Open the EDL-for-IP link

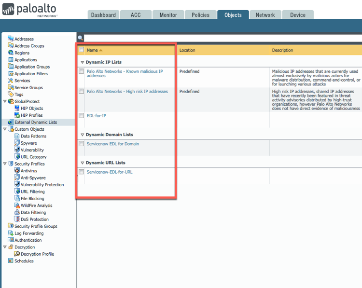pyautogui.click(x=97, y=116)
